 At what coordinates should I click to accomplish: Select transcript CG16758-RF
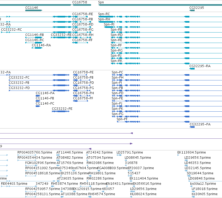[x=82, y=40]
